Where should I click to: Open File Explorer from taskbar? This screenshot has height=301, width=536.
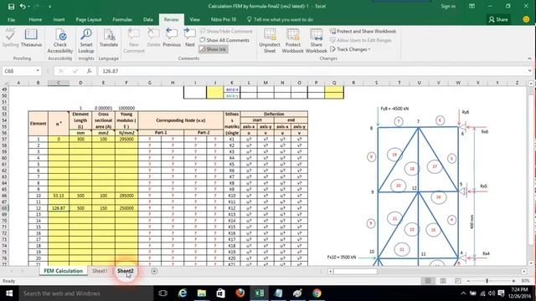202,293
